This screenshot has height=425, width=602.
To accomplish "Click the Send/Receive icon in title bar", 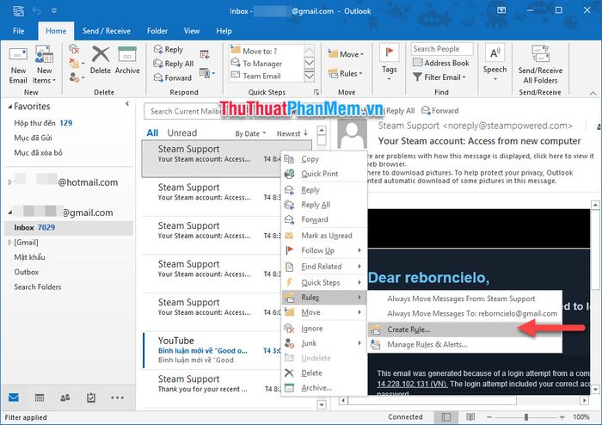I will (x=18, y=10).
